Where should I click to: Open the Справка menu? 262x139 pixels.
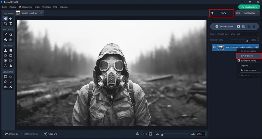pos(64,7)
